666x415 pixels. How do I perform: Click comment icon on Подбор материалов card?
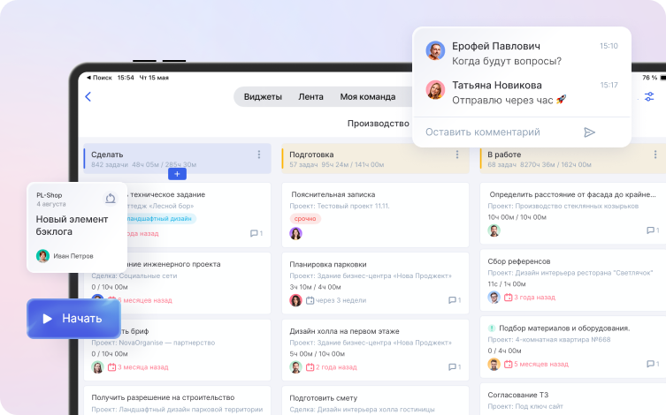tap(651, 364)
